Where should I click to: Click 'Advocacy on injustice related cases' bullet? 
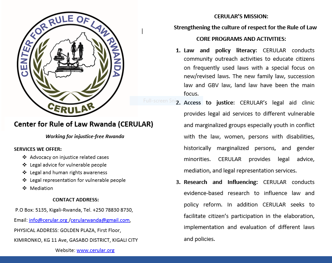tap(69, 157)
